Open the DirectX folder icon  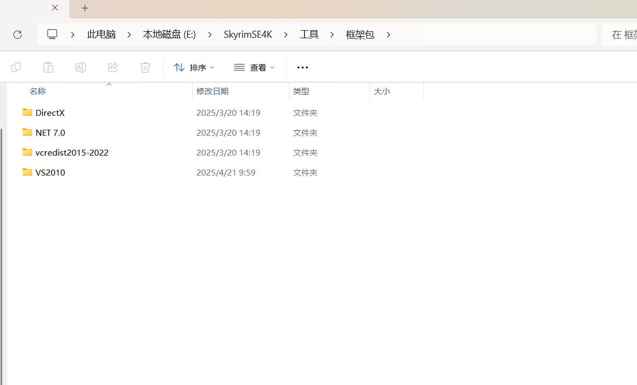pos(27,112)
